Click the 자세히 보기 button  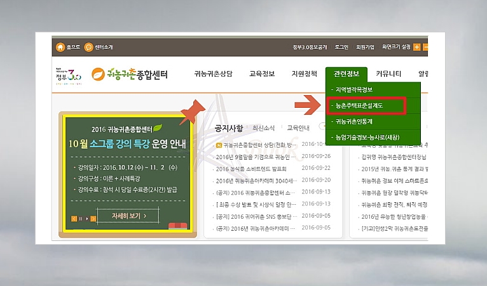128,216
